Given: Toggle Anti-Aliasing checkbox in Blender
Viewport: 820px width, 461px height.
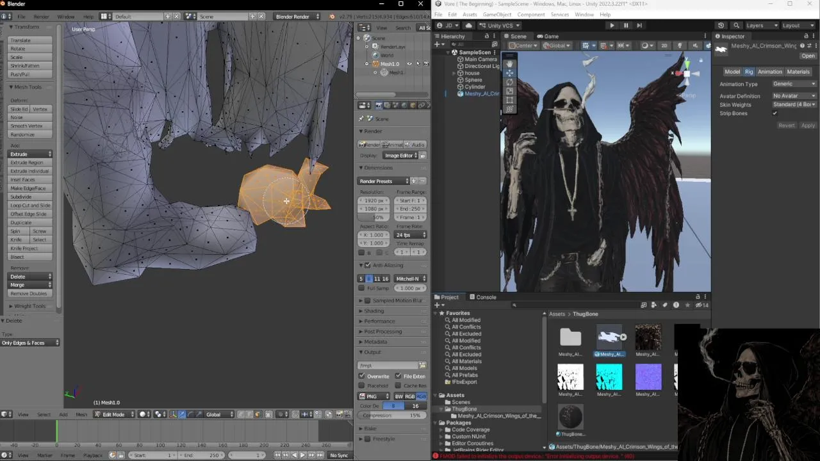Looking at the screenshot, I should pos(367,265).
